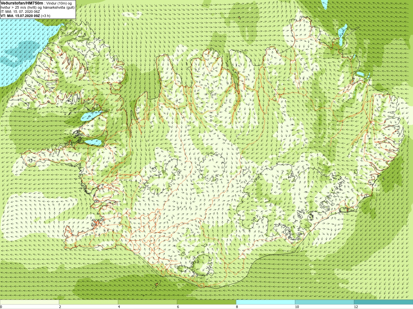Viewport: 413px width, 309px height.
Task: Pick the light cyan 8–10 scale segment
Action: click(266, 302)
